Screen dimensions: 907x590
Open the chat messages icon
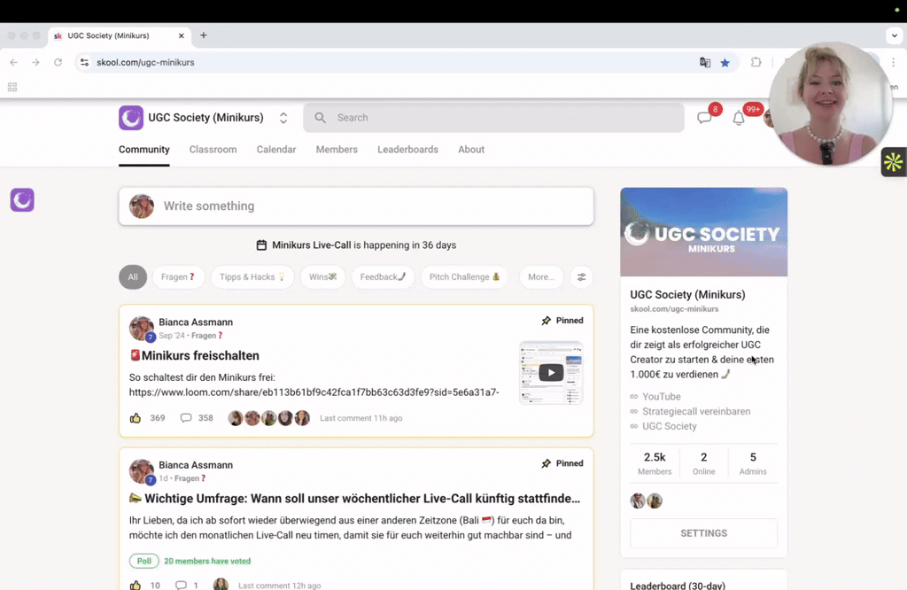point(704,118)
